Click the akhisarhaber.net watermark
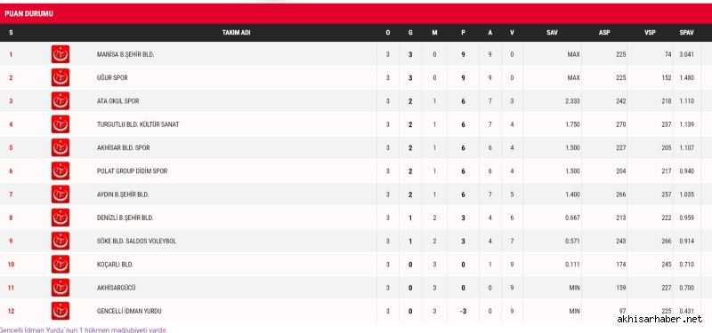The image size is (712, 333). pyautogui.click(x=659, y=320)
